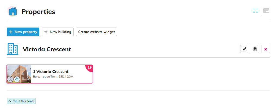Click the Properties house icon
Viewport: 274px width, 111px height.
pyautogui.click(x=12, y=12)
